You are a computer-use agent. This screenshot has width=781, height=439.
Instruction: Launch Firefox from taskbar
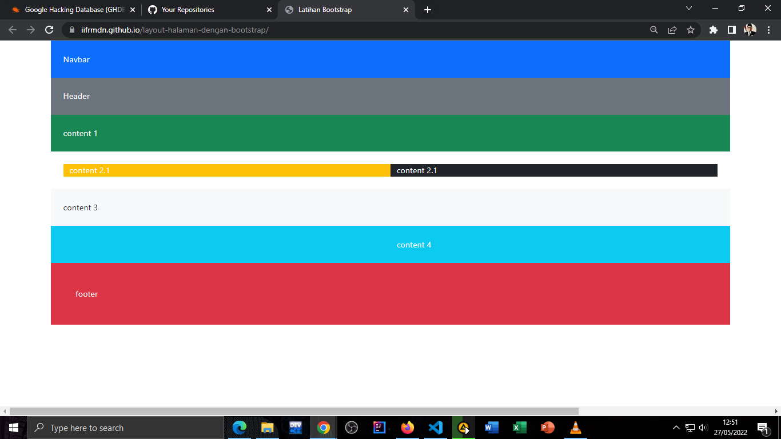tap(408, 428)
